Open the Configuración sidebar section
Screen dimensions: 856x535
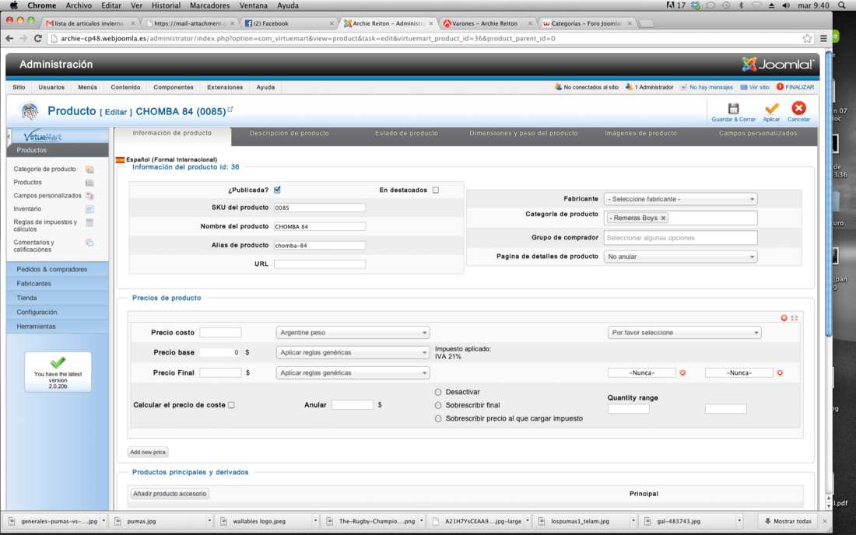pos(58,312)
